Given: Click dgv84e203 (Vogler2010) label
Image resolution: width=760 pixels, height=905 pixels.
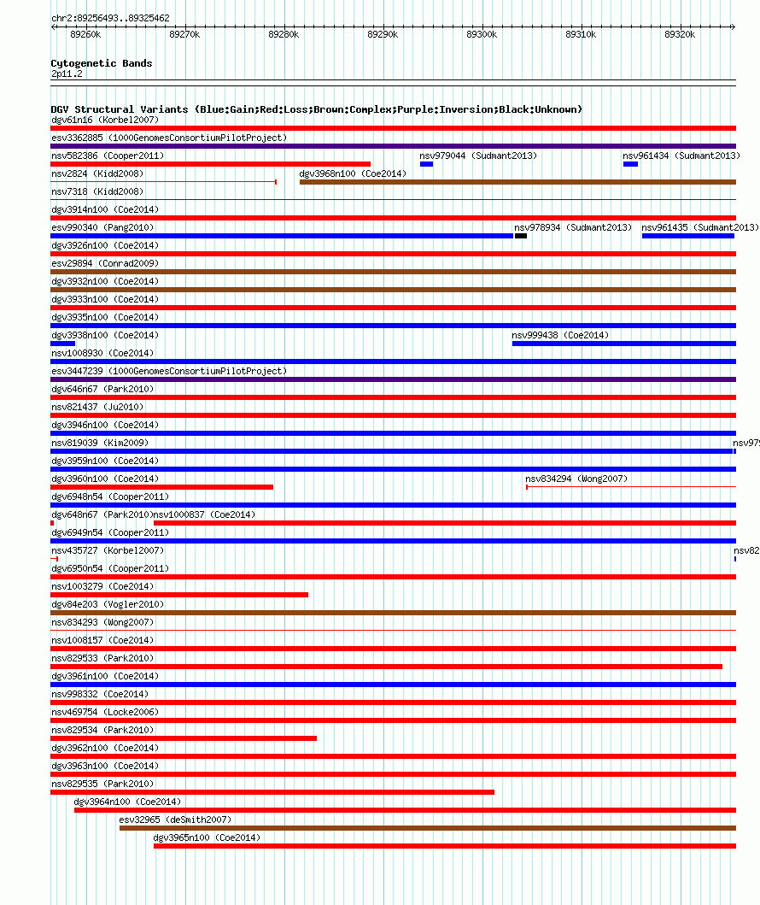Looking at the screenshot, I should [108, 604].
